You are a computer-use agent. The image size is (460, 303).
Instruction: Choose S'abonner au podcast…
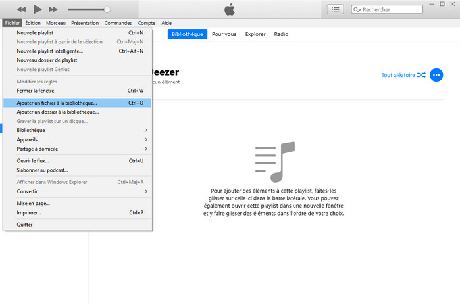coord(77,170)
